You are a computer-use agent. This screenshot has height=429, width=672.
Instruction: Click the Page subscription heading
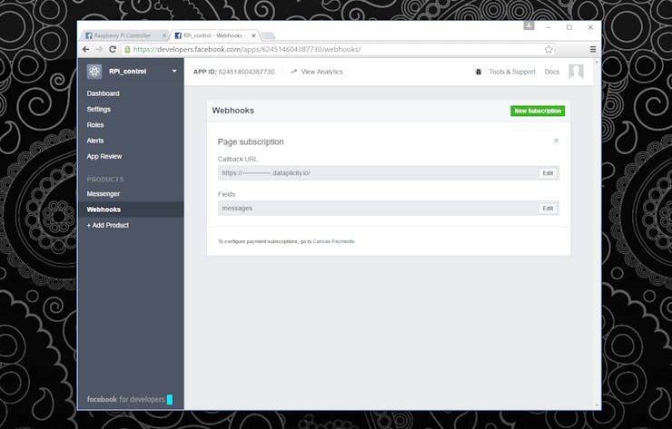[251, 141]
